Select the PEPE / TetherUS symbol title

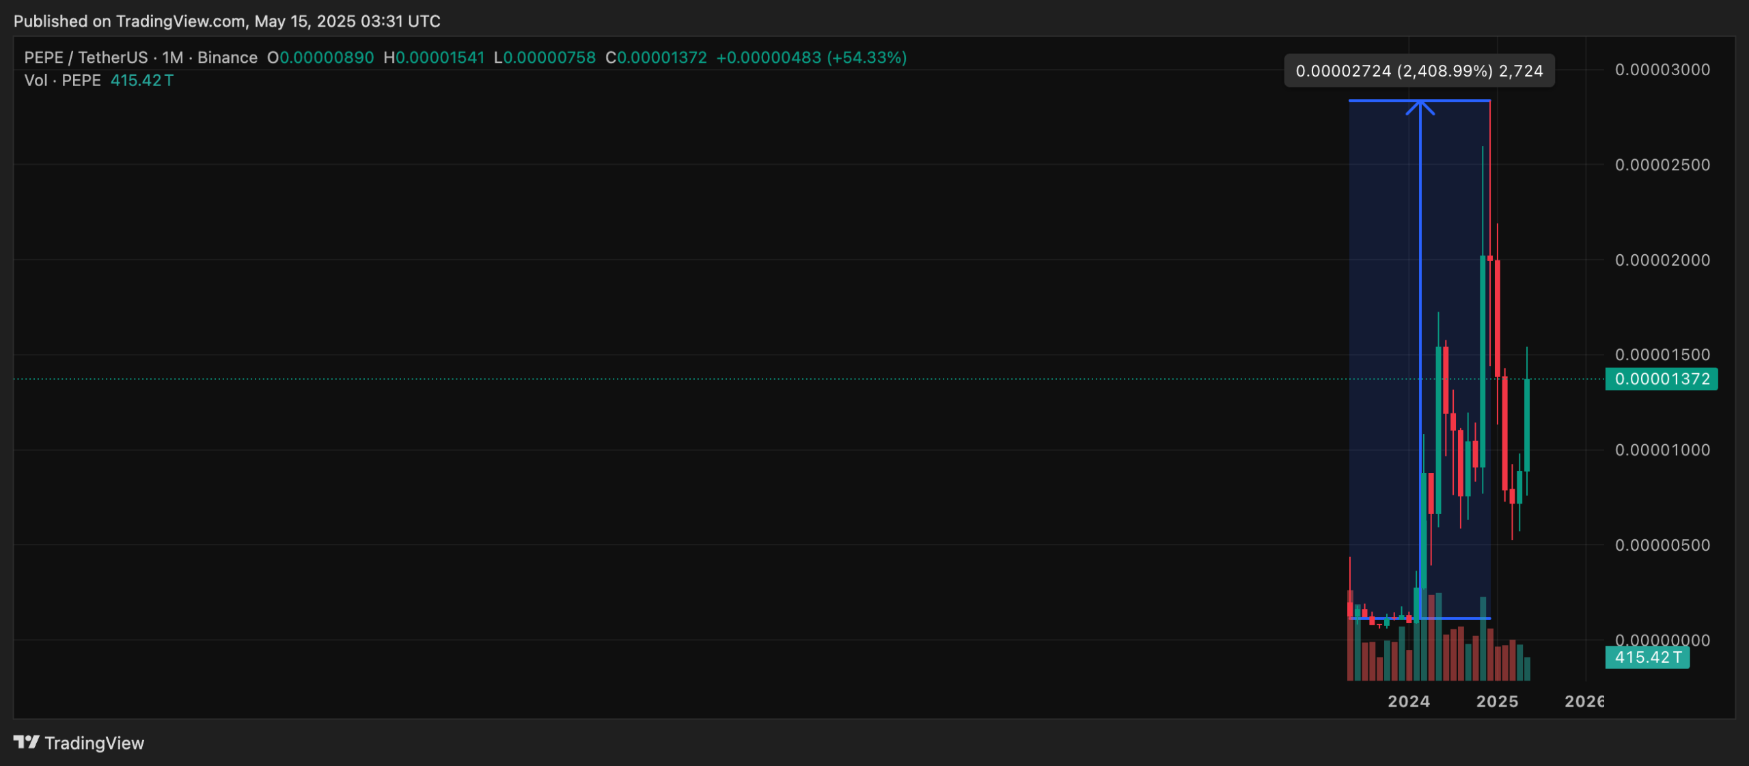pos(85,57)
